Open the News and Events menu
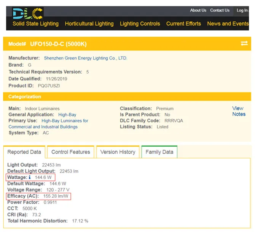The image size is (255, 232). pos(228,24)
